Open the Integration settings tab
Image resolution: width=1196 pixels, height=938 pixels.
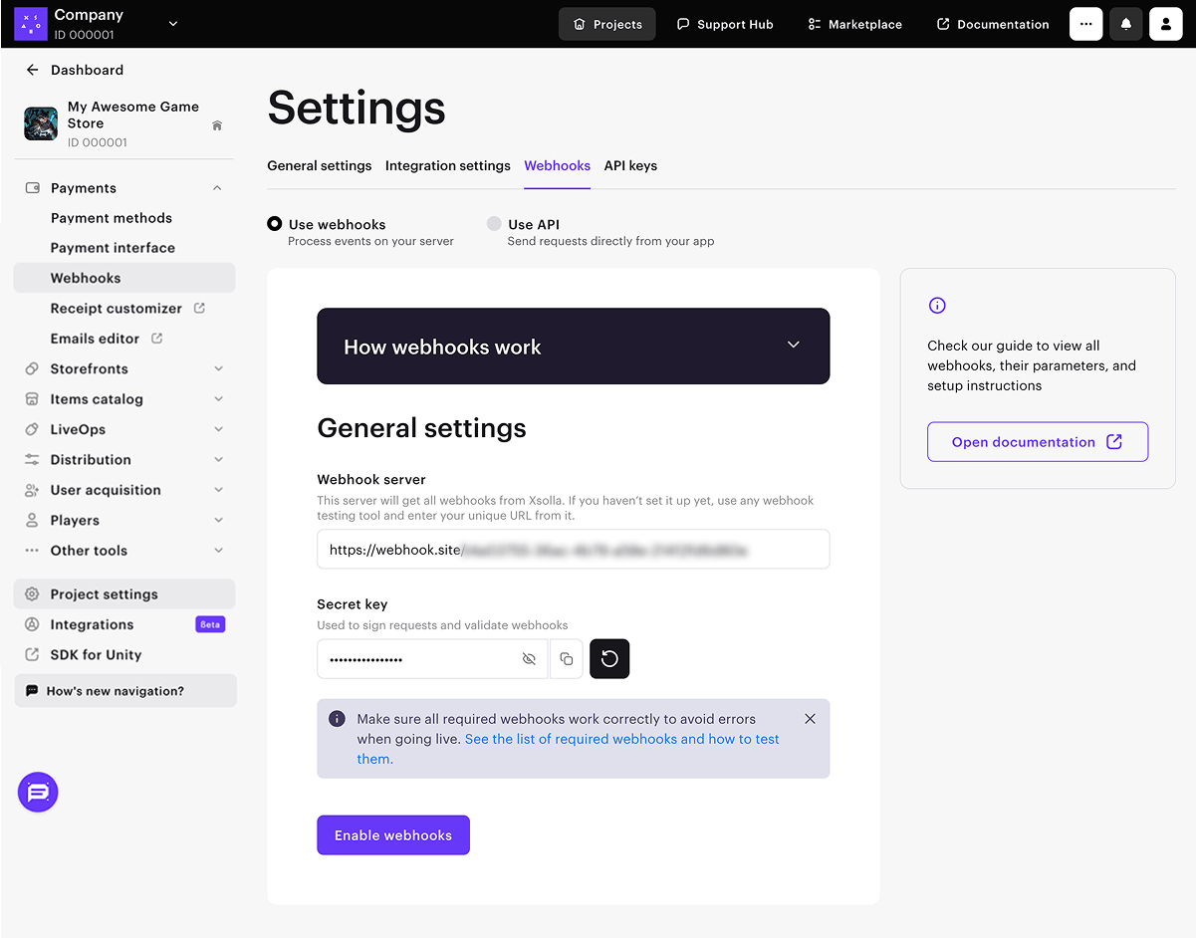pos(447,165)
